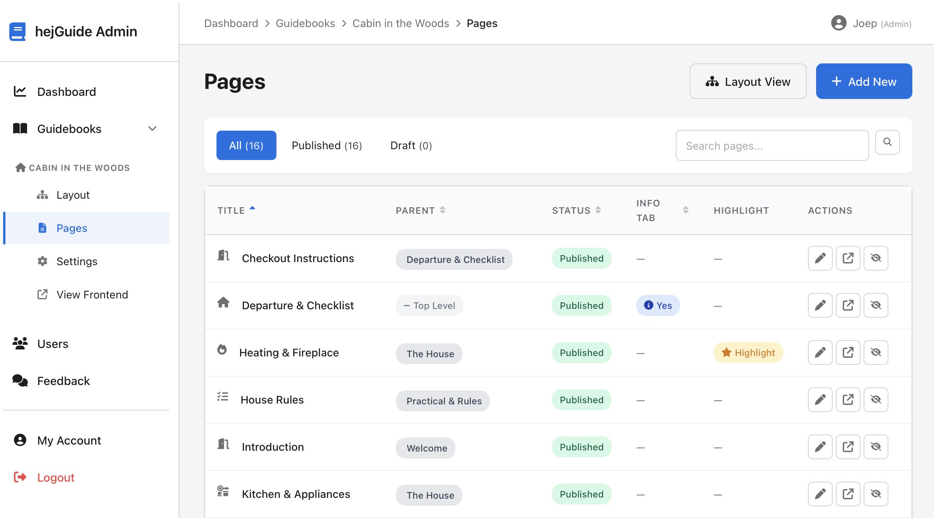This screenshot has height=518, width=934.
Task: Click the search magnifier icon beside search field
Action: coord(887,142)
